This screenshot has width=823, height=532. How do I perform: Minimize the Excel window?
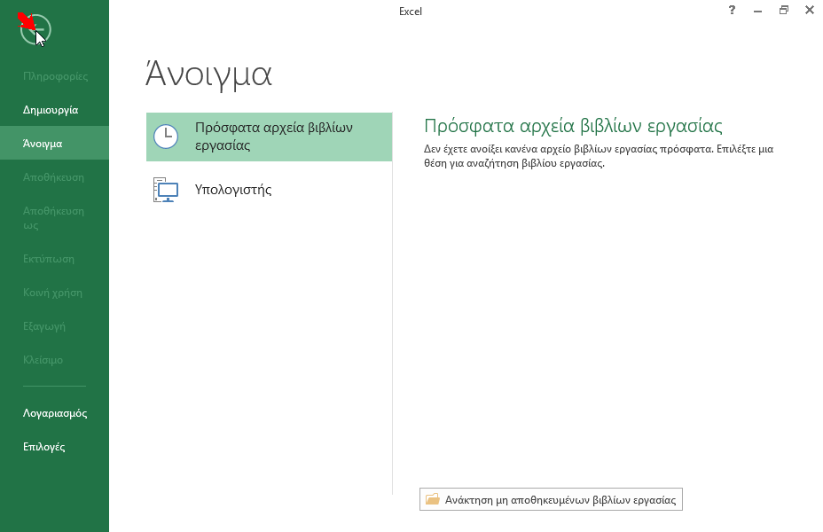tap(757, 11)
